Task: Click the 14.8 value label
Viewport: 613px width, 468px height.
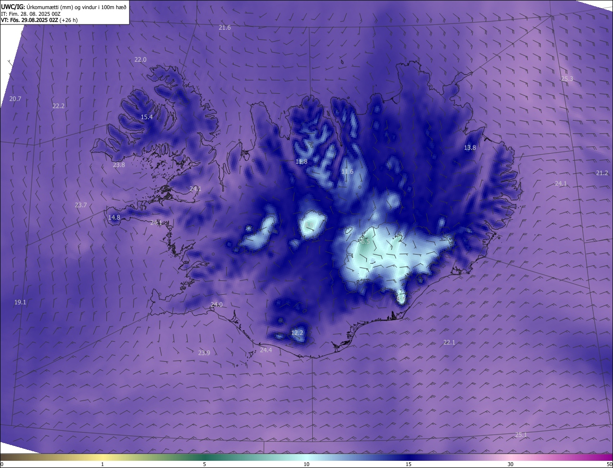Action: (x=114, y=218)
